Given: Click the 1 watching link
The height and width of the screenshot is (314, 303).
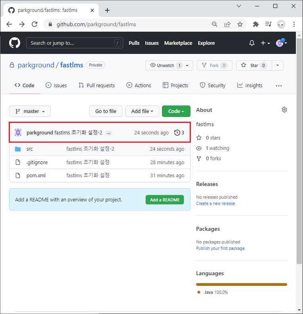Looking at the screenshot, I should [217, 148].
